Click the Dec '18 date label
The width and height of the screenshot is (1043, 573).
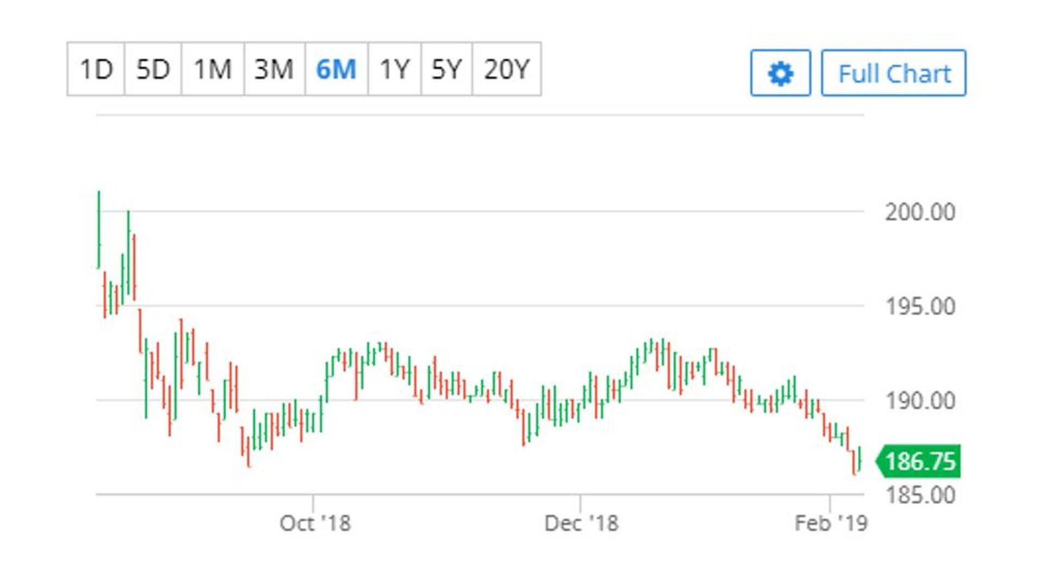pos(581,524)
